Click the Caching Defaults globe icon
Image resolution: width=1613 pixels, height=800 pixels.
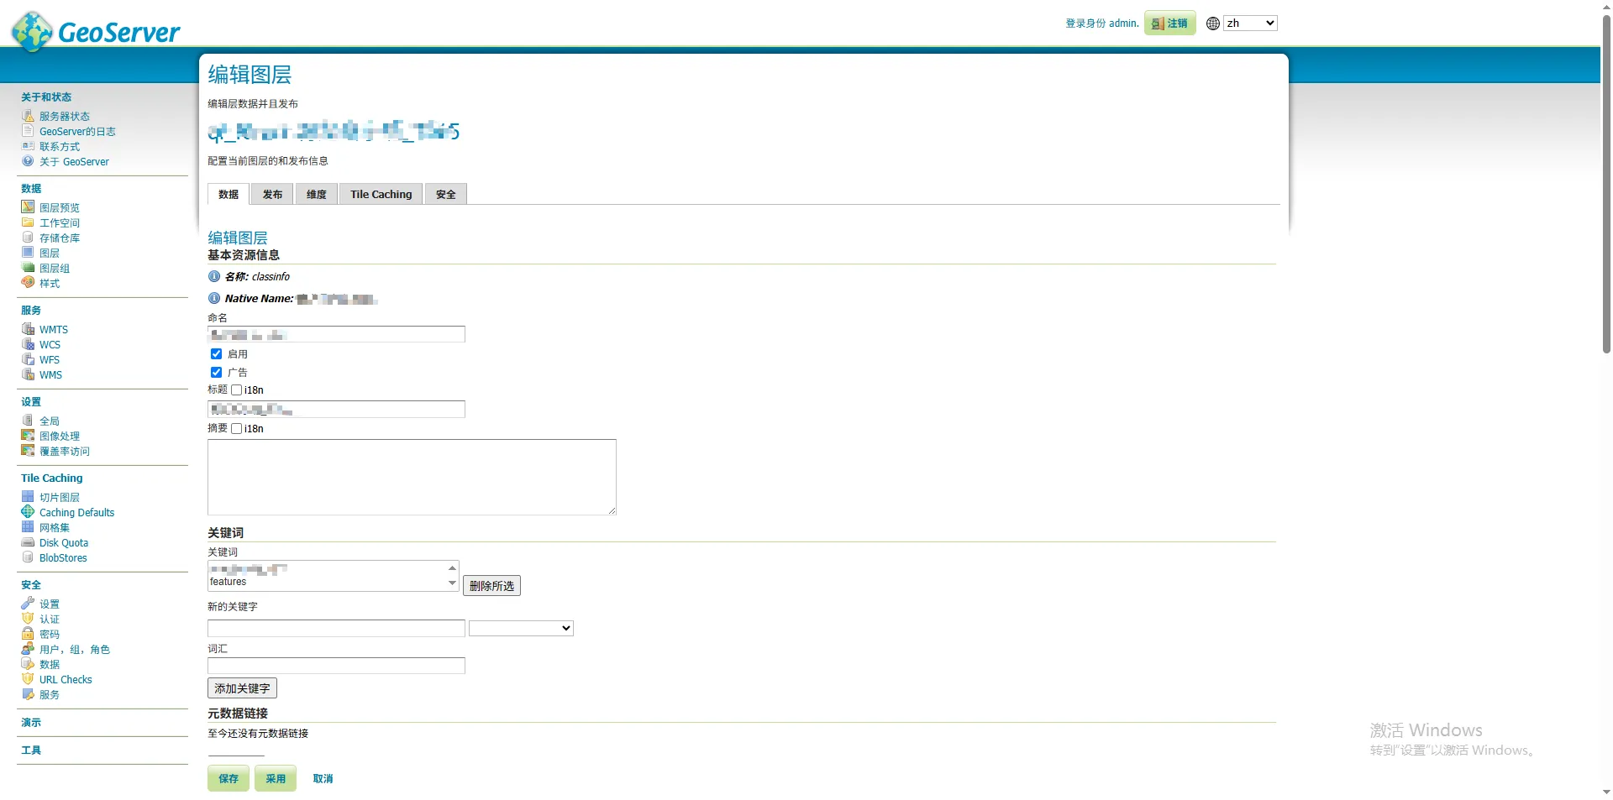(x=28, y=512)
